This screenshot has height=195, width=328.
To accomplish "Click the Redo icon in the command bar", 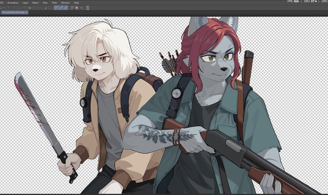I will pos(13,8).
